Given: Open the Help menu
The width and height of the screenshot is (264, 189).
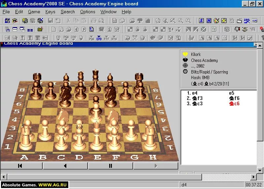Looking at the screenshot, I should point(126,12).
